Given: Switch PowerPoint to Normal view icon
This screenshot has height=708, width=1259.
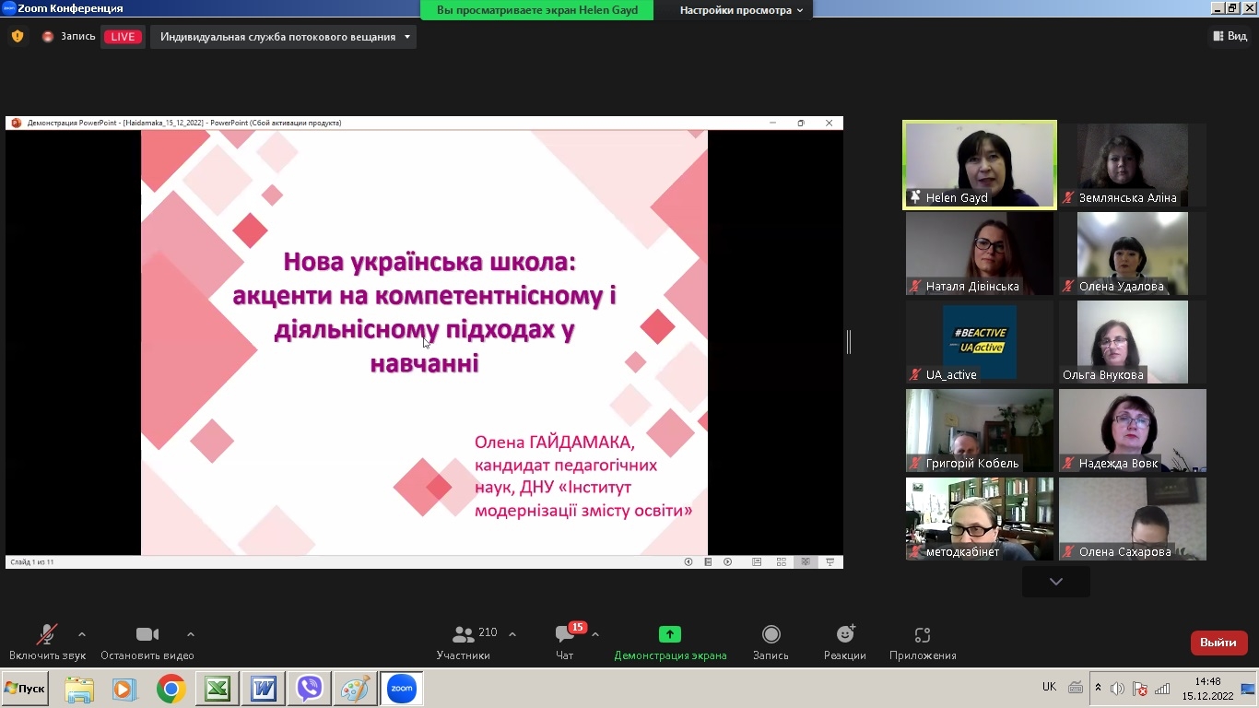Looking at the screenshot, I should (x=757, y=561).
